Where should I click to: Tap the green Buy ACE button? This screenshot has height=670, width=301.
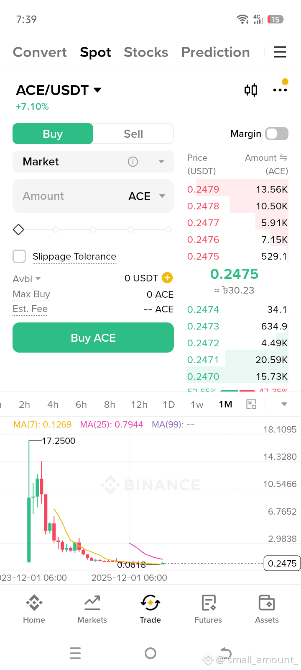coord(93,338)
